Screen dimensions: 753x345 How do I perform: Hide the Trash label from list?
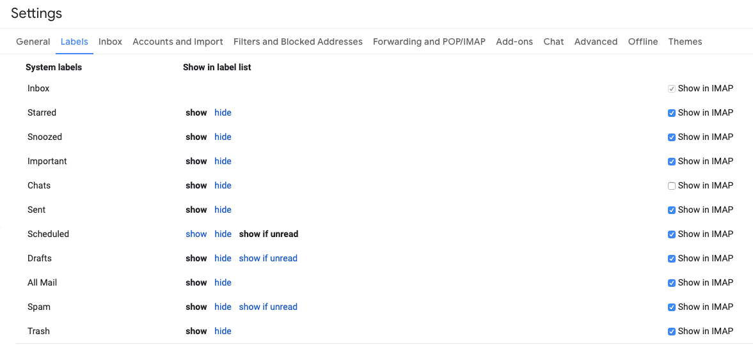tap(223, 331)
